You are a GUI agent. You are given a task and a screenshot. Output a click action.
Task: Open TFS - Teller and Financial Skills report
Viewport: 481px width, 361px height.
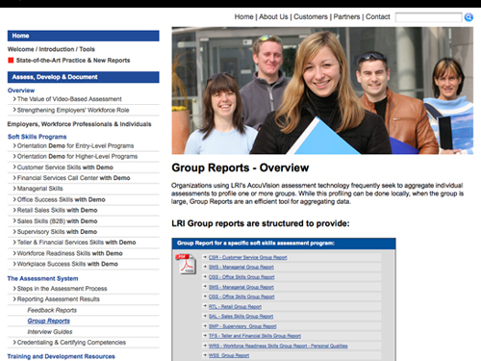(255, 336)
